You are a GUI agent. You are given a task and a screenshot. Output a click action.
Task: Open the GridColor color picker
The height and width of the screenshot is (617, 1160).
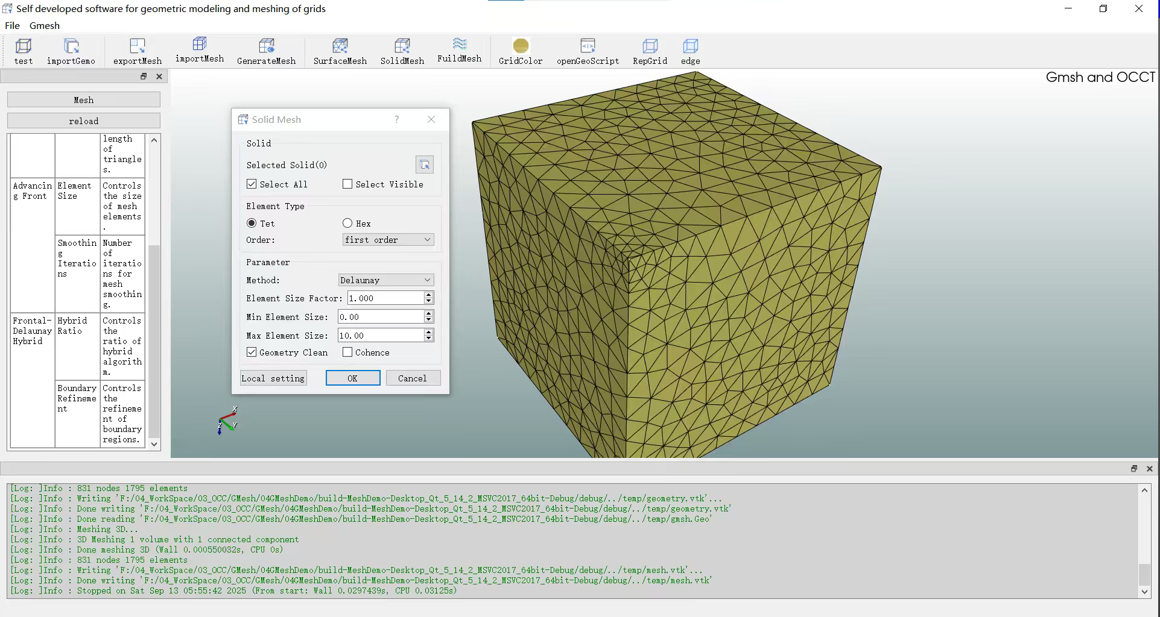521,46
